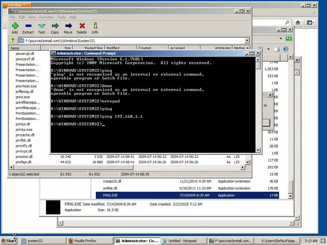Select prnfldr.dll in 7-Zip list

tap(23, 140)
